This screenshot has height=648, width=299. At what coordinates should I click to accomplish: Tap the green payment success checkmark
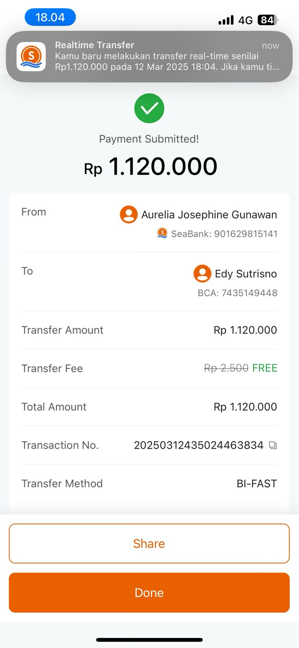pos(149,108)
